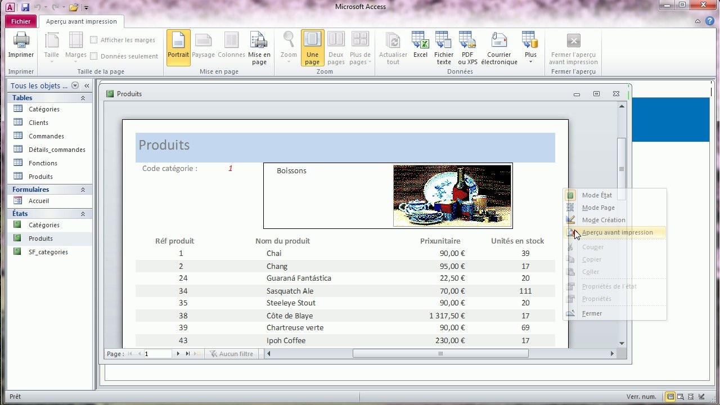Choose Mode État from context menu
The width and height of the screenshot is (720, 405).
tap(615, 195)
